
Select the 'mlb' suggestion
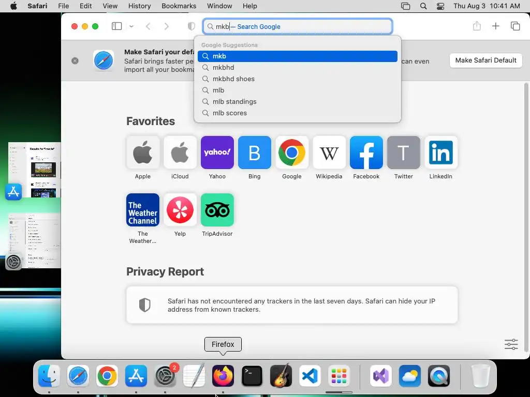pos(298,90)
